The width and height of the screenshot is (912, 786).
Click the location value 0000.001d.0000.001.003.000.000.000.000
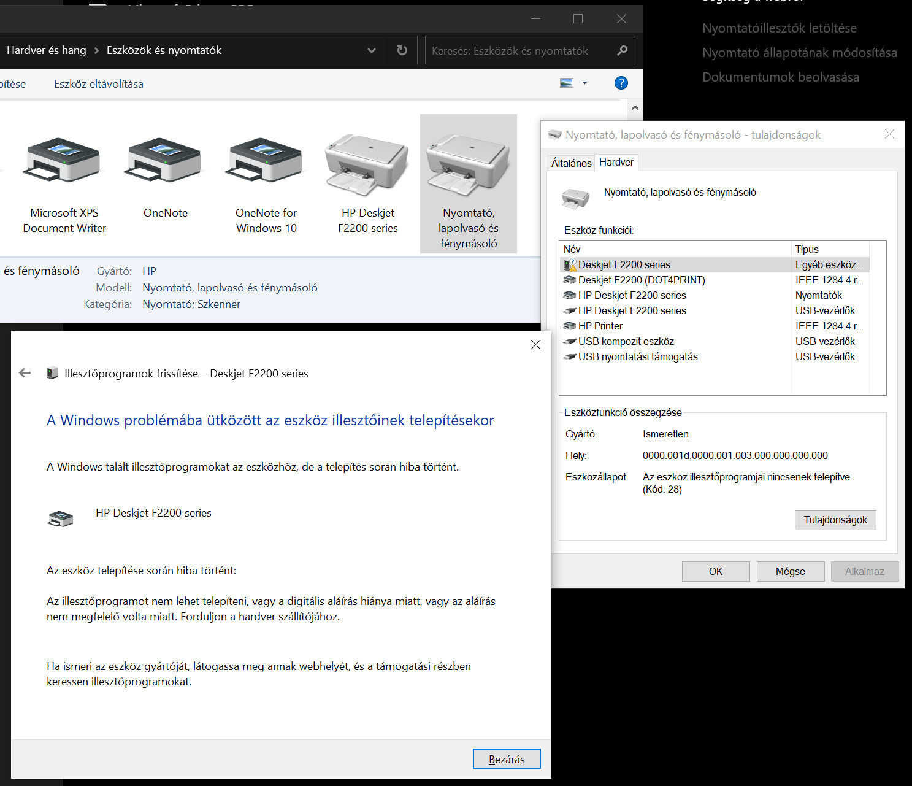coord(735,455)
